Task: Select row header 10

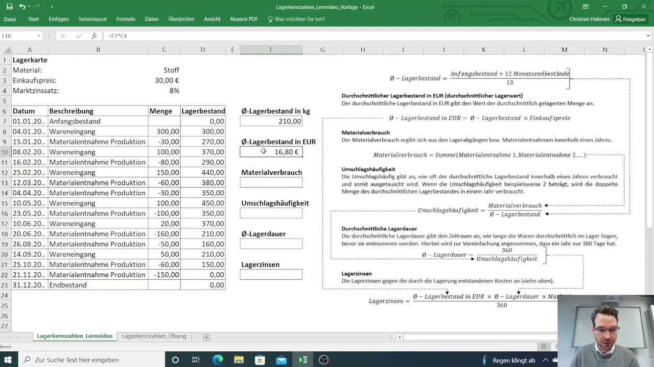Action: (5, 152)
